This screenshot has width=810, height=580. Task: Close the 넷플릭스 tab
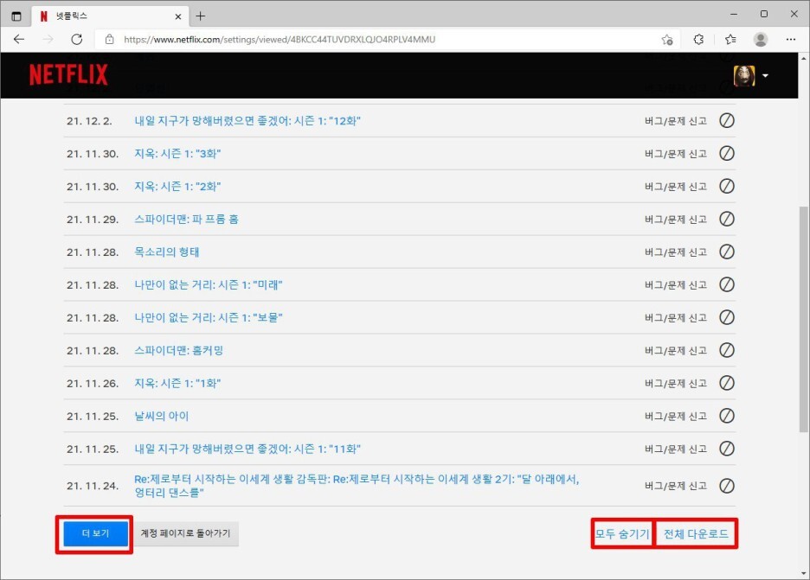tap(178, 16)
